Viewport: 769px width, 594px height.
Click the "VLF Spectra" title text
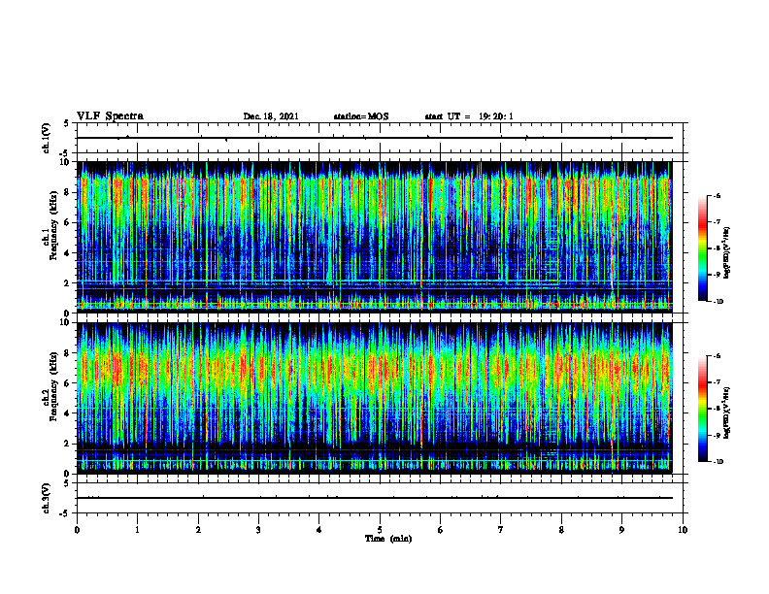coord(111,116)
